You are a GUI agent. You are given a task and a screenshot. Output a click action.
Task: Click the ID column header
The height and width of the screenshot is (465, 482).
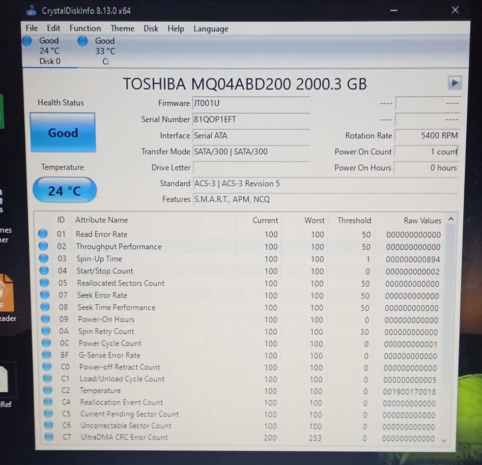click(x=61, y=220)
